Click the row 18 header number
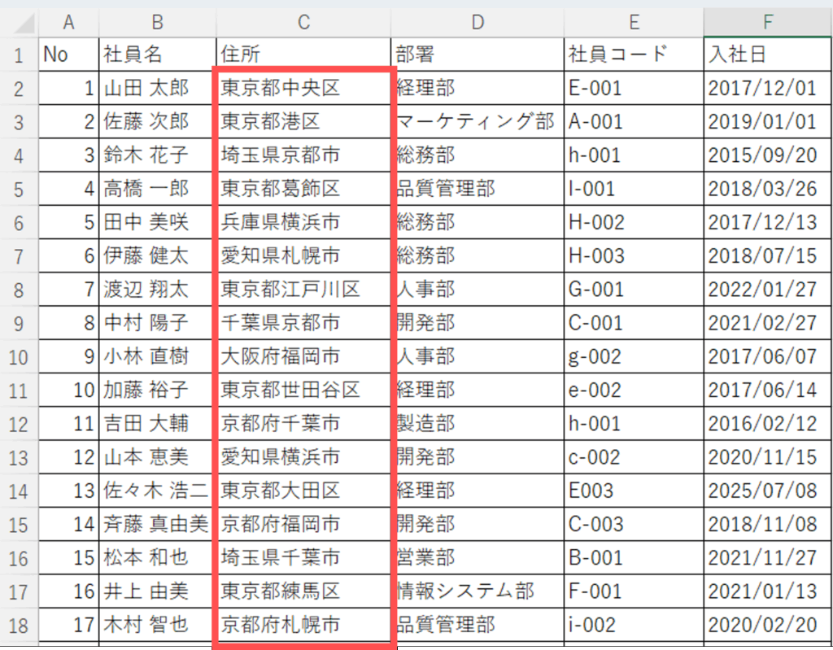 click(x=19, y=625)
